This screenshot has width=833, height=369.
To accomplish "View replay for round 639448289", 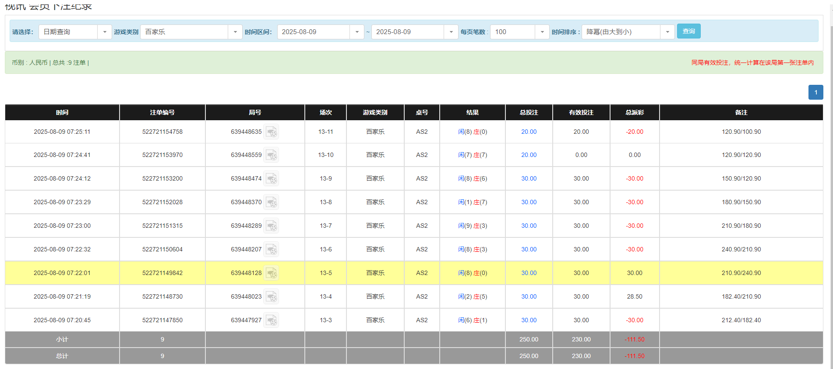I will tap(271, 226).
